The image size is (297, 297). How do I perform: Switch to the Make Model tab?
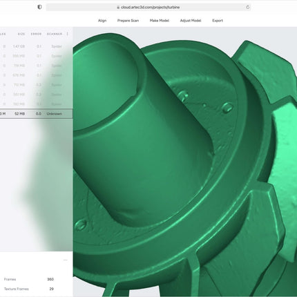(x=160, y=21)
